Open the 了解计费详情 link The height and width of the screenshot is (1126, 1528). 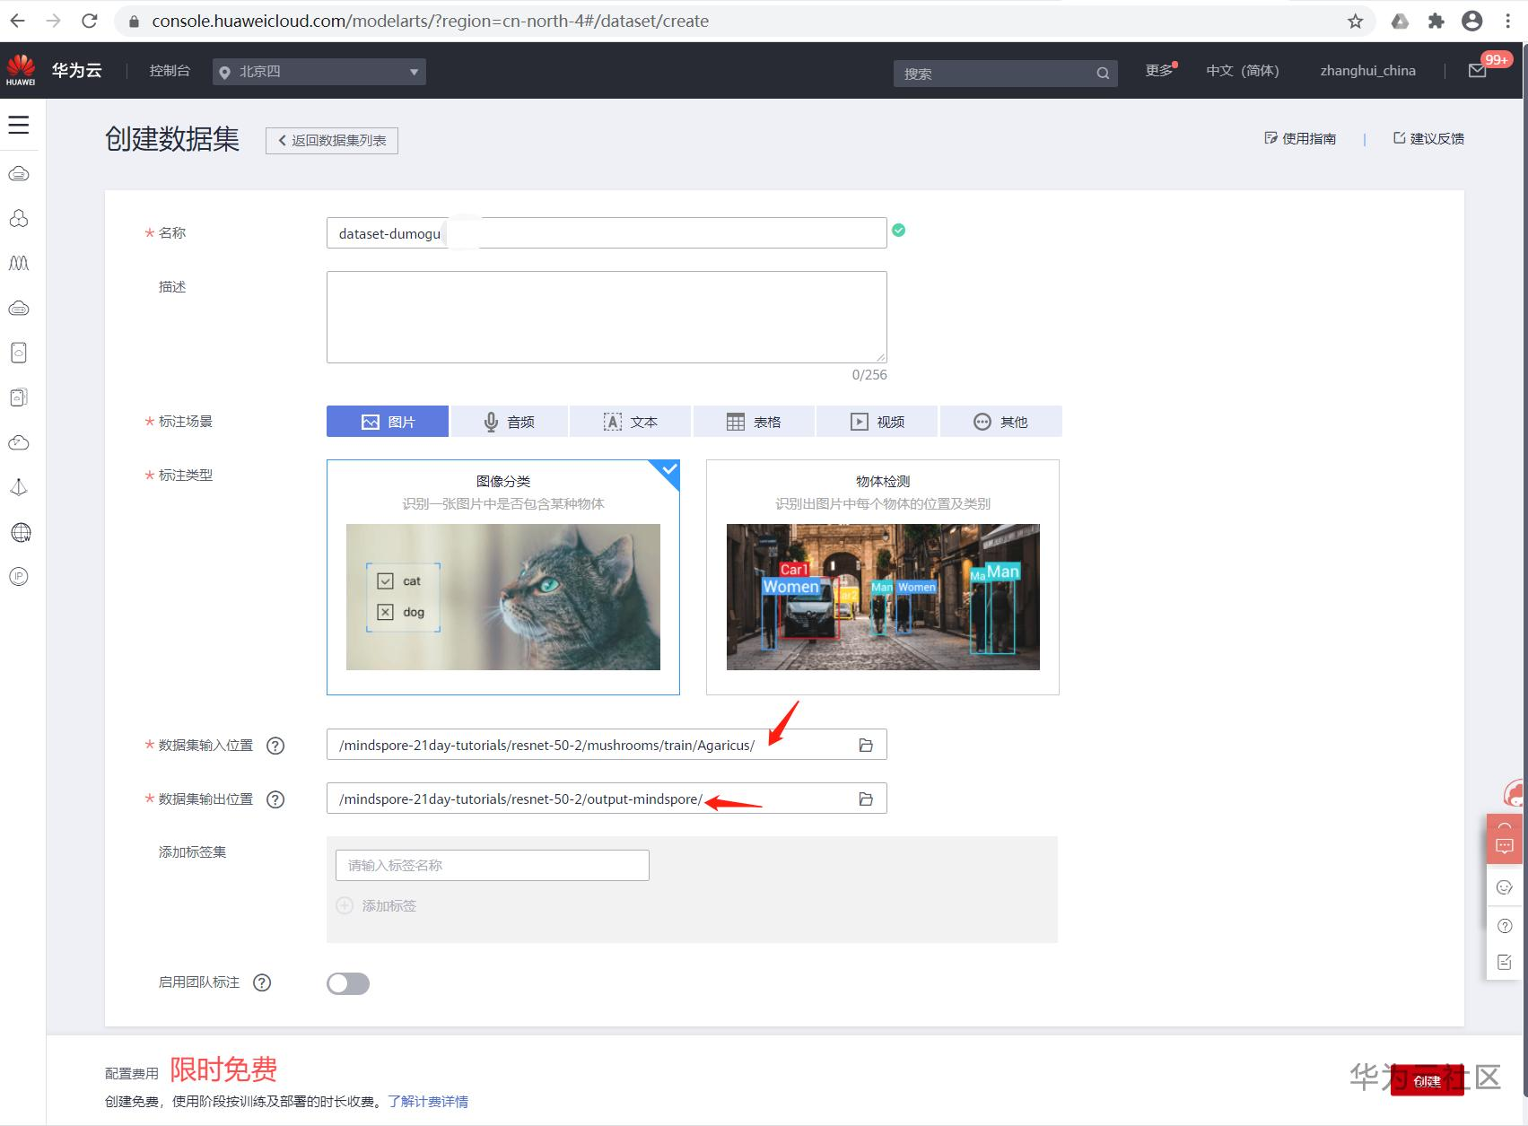tap(428, 1101)
